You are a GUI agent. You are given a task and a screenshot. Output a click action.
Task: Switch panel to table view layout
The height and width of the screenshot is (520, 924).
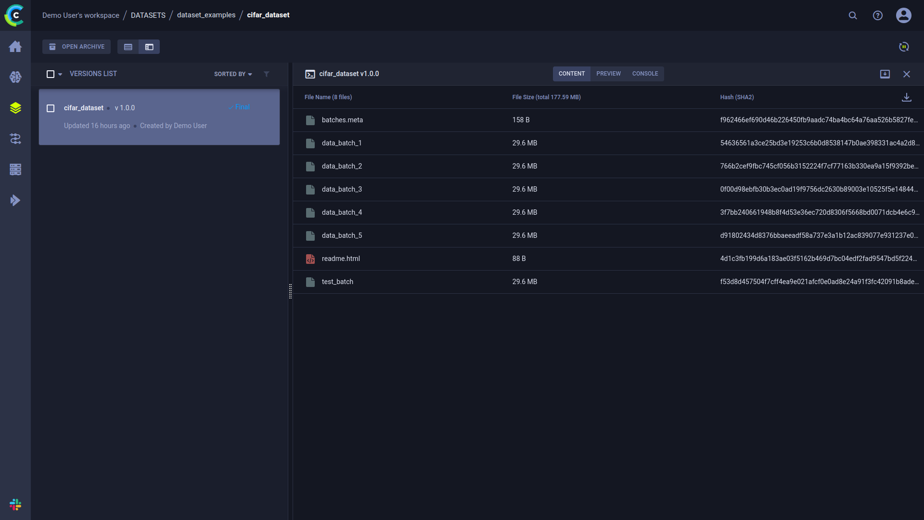coord(128,47)
